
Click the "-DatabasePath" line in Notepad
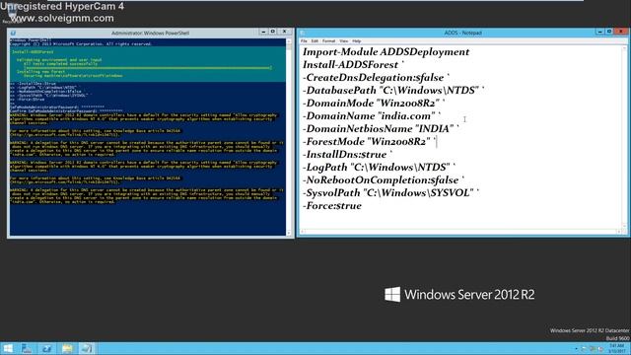coord(393,91)
